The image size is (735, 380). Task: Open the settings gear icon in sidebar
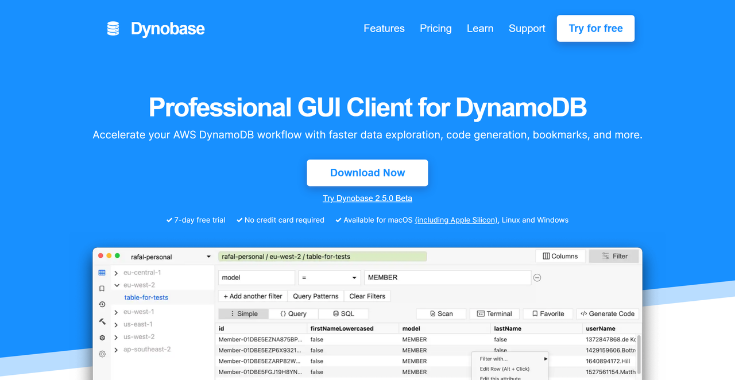[x=102, y=354]
